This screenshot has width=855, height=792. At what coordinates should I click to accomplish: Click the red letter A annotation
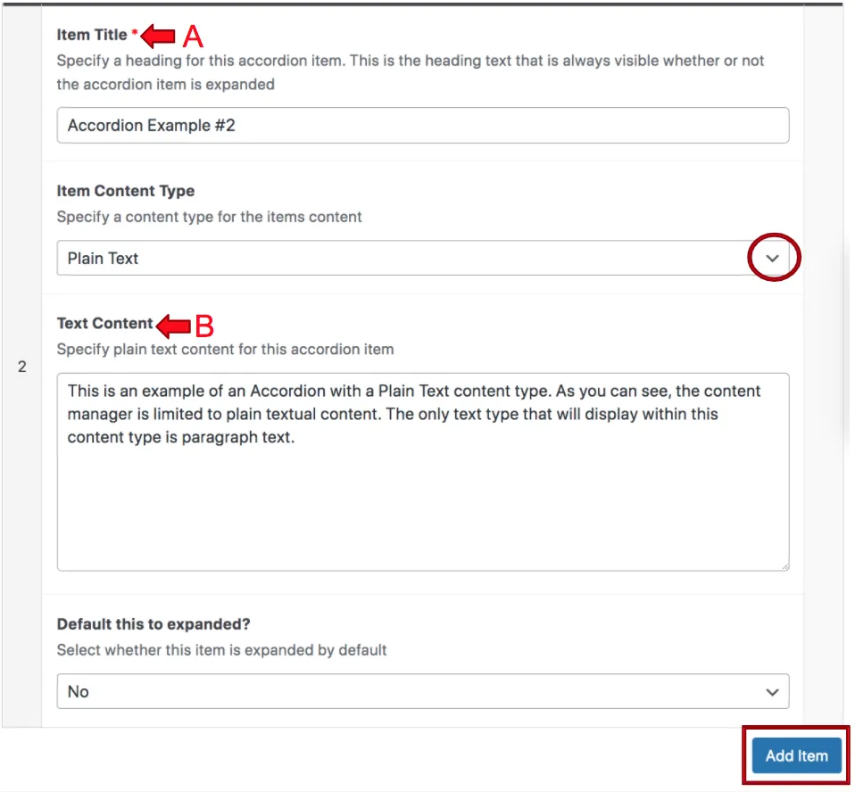coord(193,37)
